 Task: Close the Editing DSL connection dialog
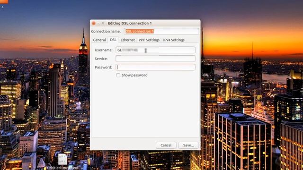(x=94, y=23)
